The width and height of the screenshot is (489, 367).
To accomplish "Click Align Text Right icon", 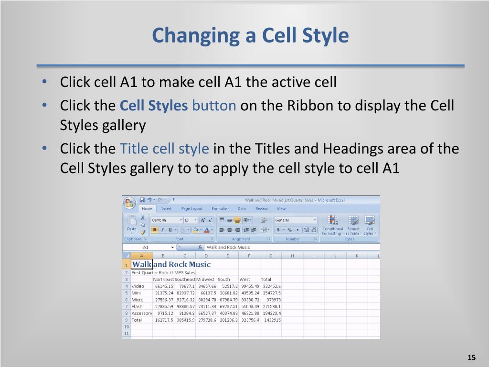I will (237, 230).
